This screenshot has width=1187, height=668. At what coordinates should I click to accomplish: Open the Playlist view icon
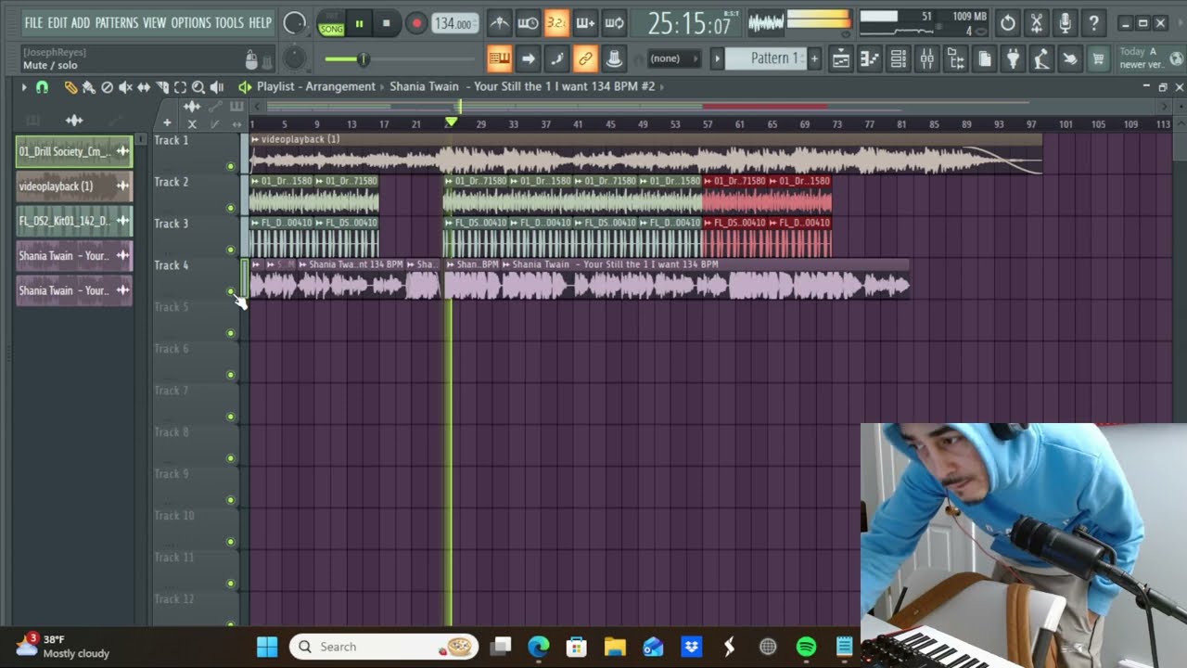click(840, 59)
